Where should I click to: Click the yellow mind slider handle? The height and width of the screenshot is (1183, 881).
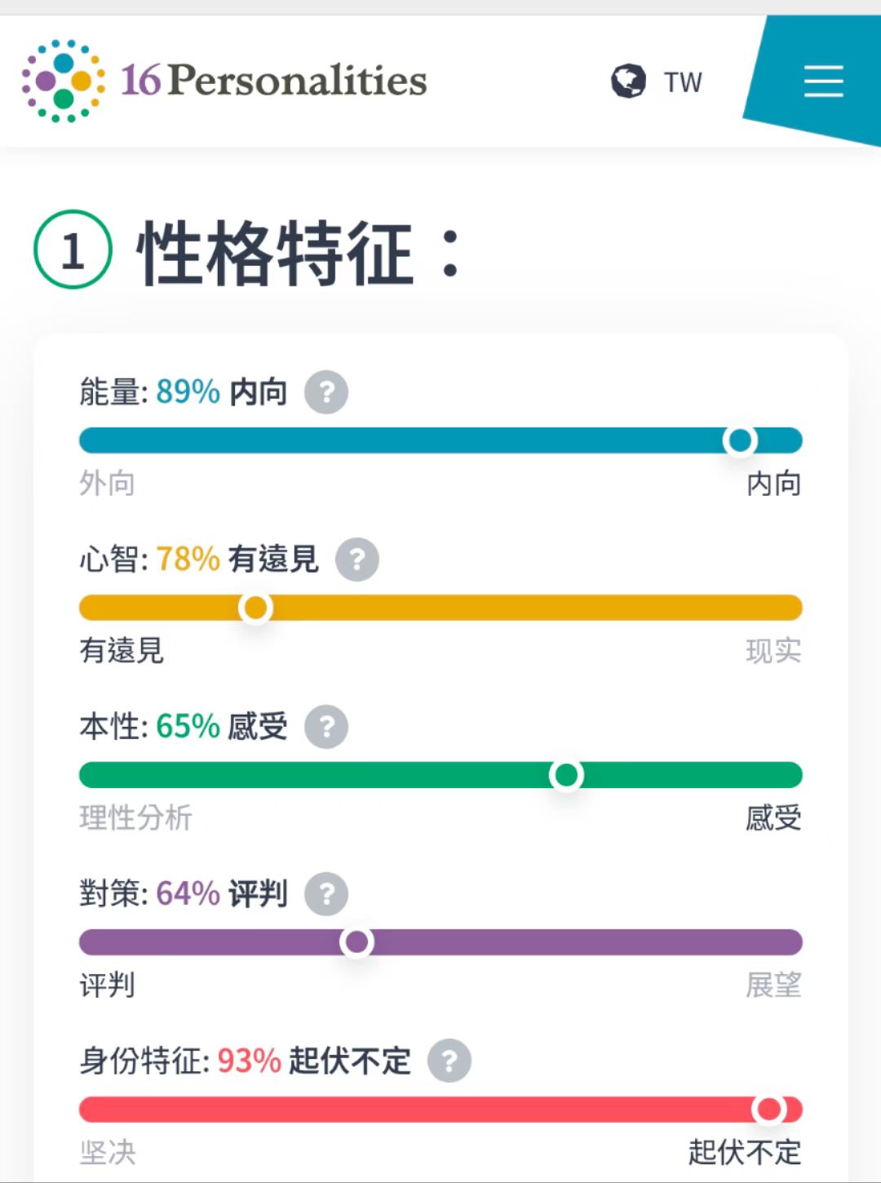click(x=255, y=608)
